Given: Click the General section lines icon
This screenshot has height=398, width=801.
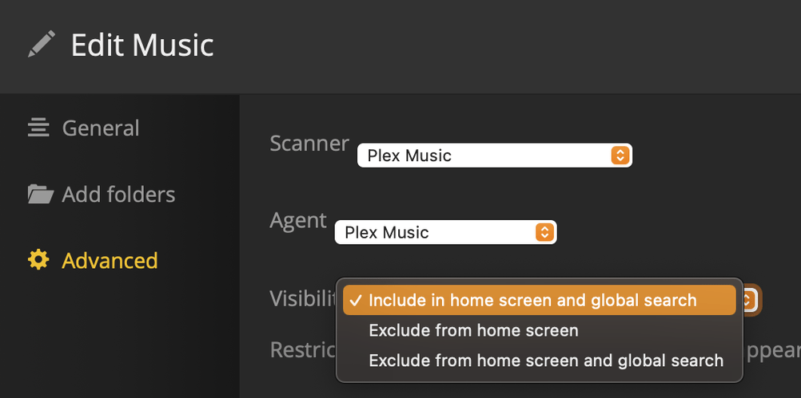Looking at the screenshot, I should [x=38, y=128].
